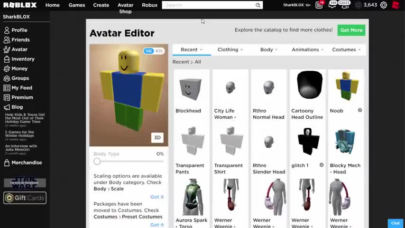Click the Roblox logo
This screenshot has height=228, width=405.
click(x=20, y=5)
